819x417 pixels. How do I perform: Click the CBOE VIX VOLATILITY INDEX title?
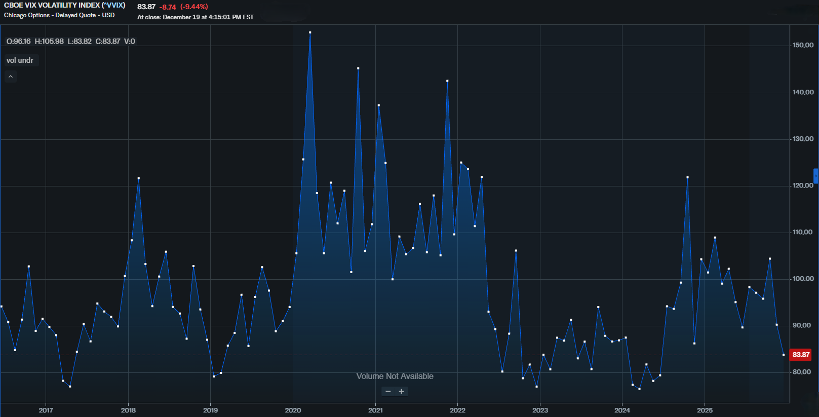(x=64, y=5)
